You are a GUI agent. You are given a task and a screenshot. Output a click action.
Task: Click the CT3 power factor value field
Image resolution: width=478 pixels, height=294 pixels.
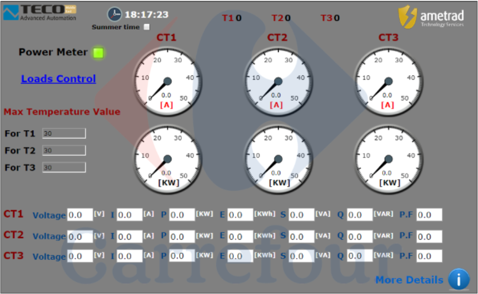click(429, 256)
